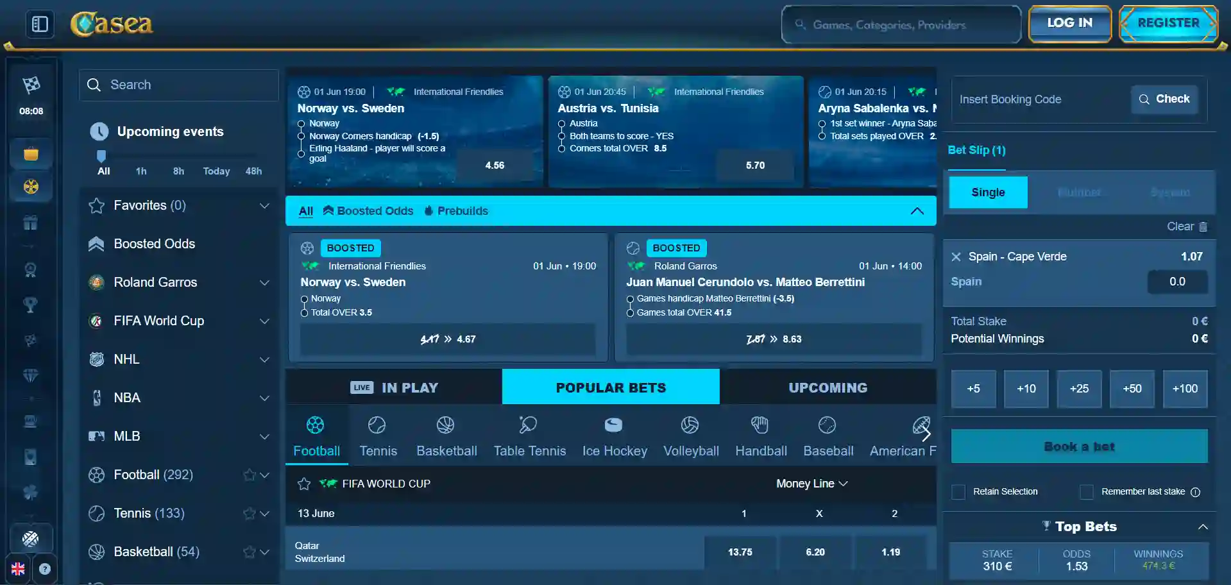Set upcoming events filter to 1h
This screenshot has width=1231, height=585.
coord(141,171)
